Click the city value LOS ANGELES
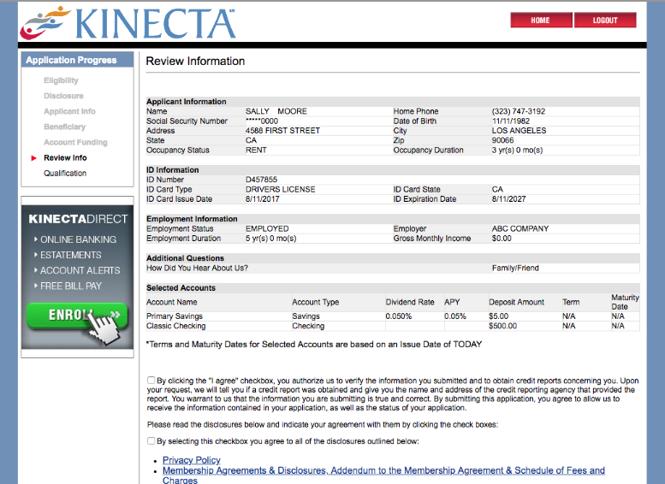This screenshot has width=665, height=484. (520, 131)
